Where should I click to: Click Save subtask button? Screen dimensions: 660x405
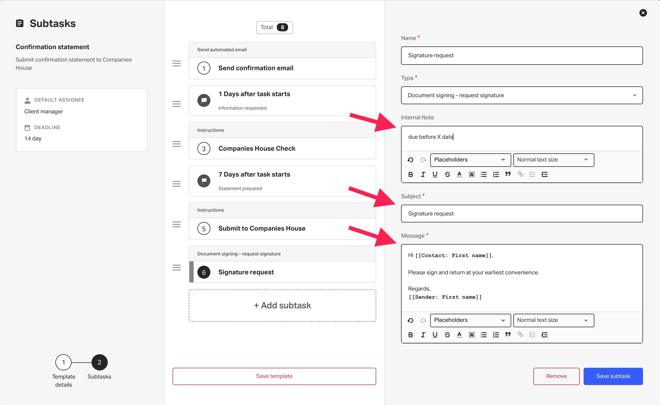click(613, 376)
